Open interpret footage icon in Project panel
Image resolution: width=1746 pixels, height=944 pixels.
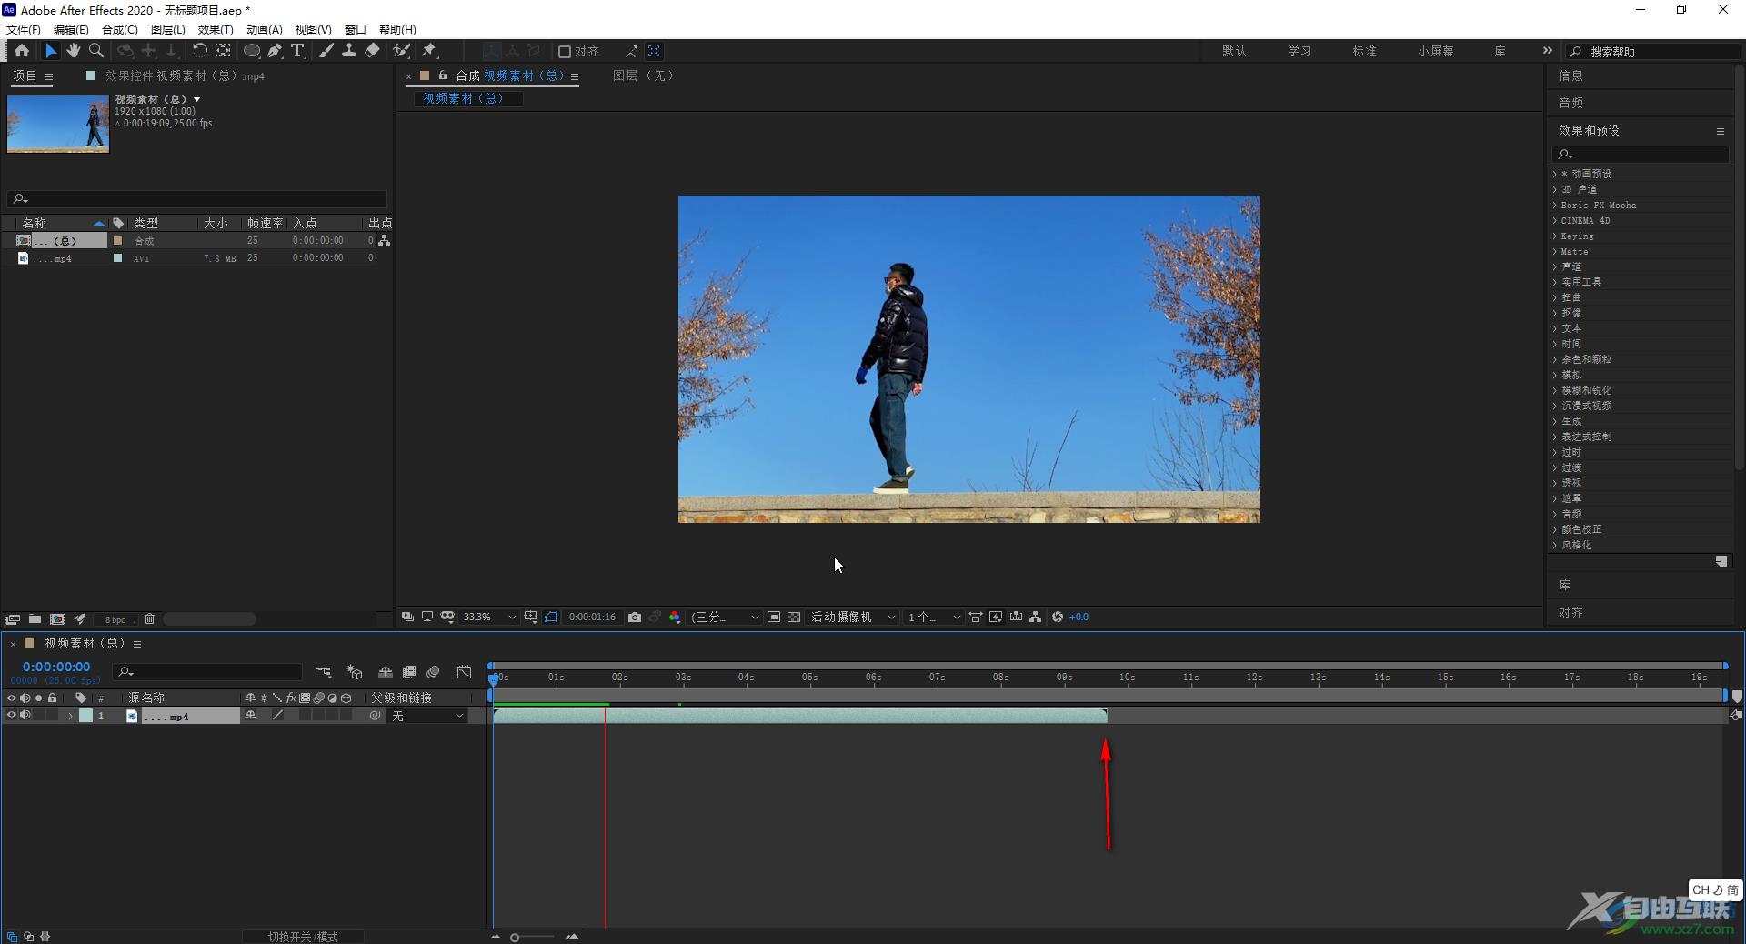pos(12,619)
